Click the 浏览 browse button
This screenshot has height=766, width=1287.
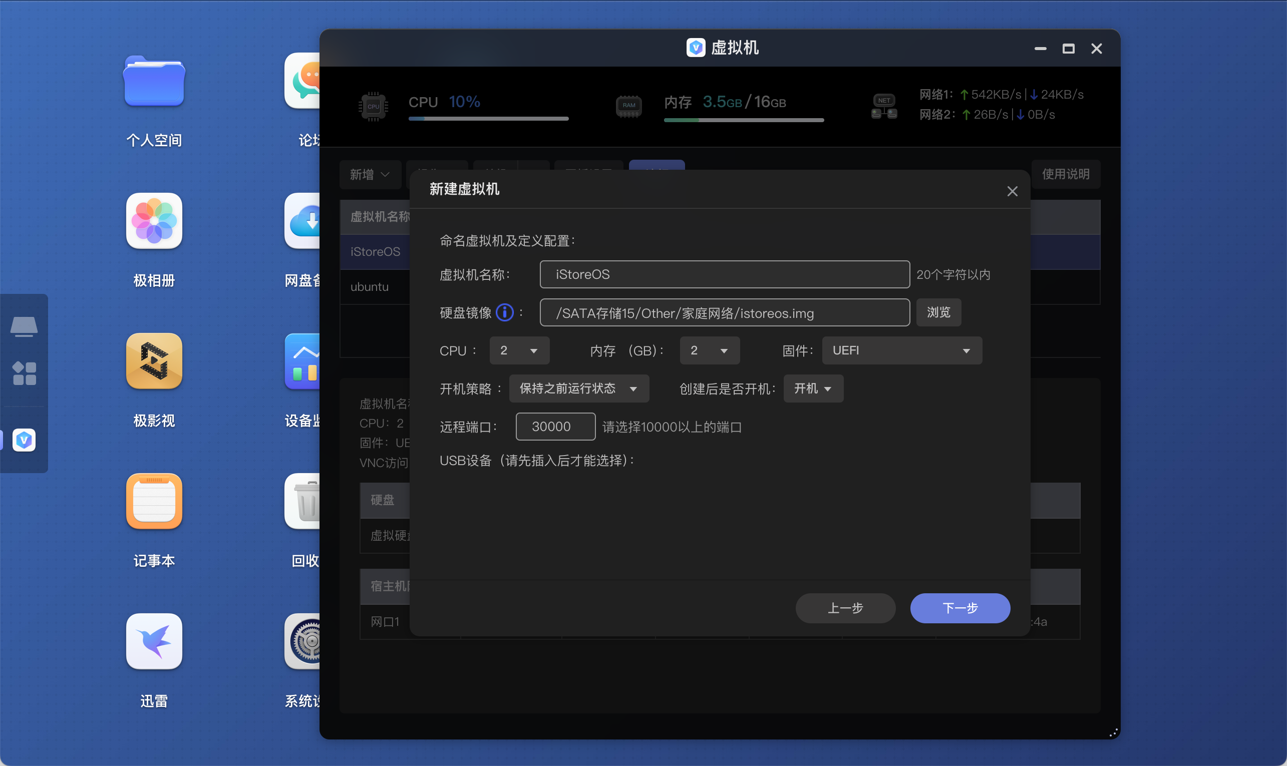point(938,312)
